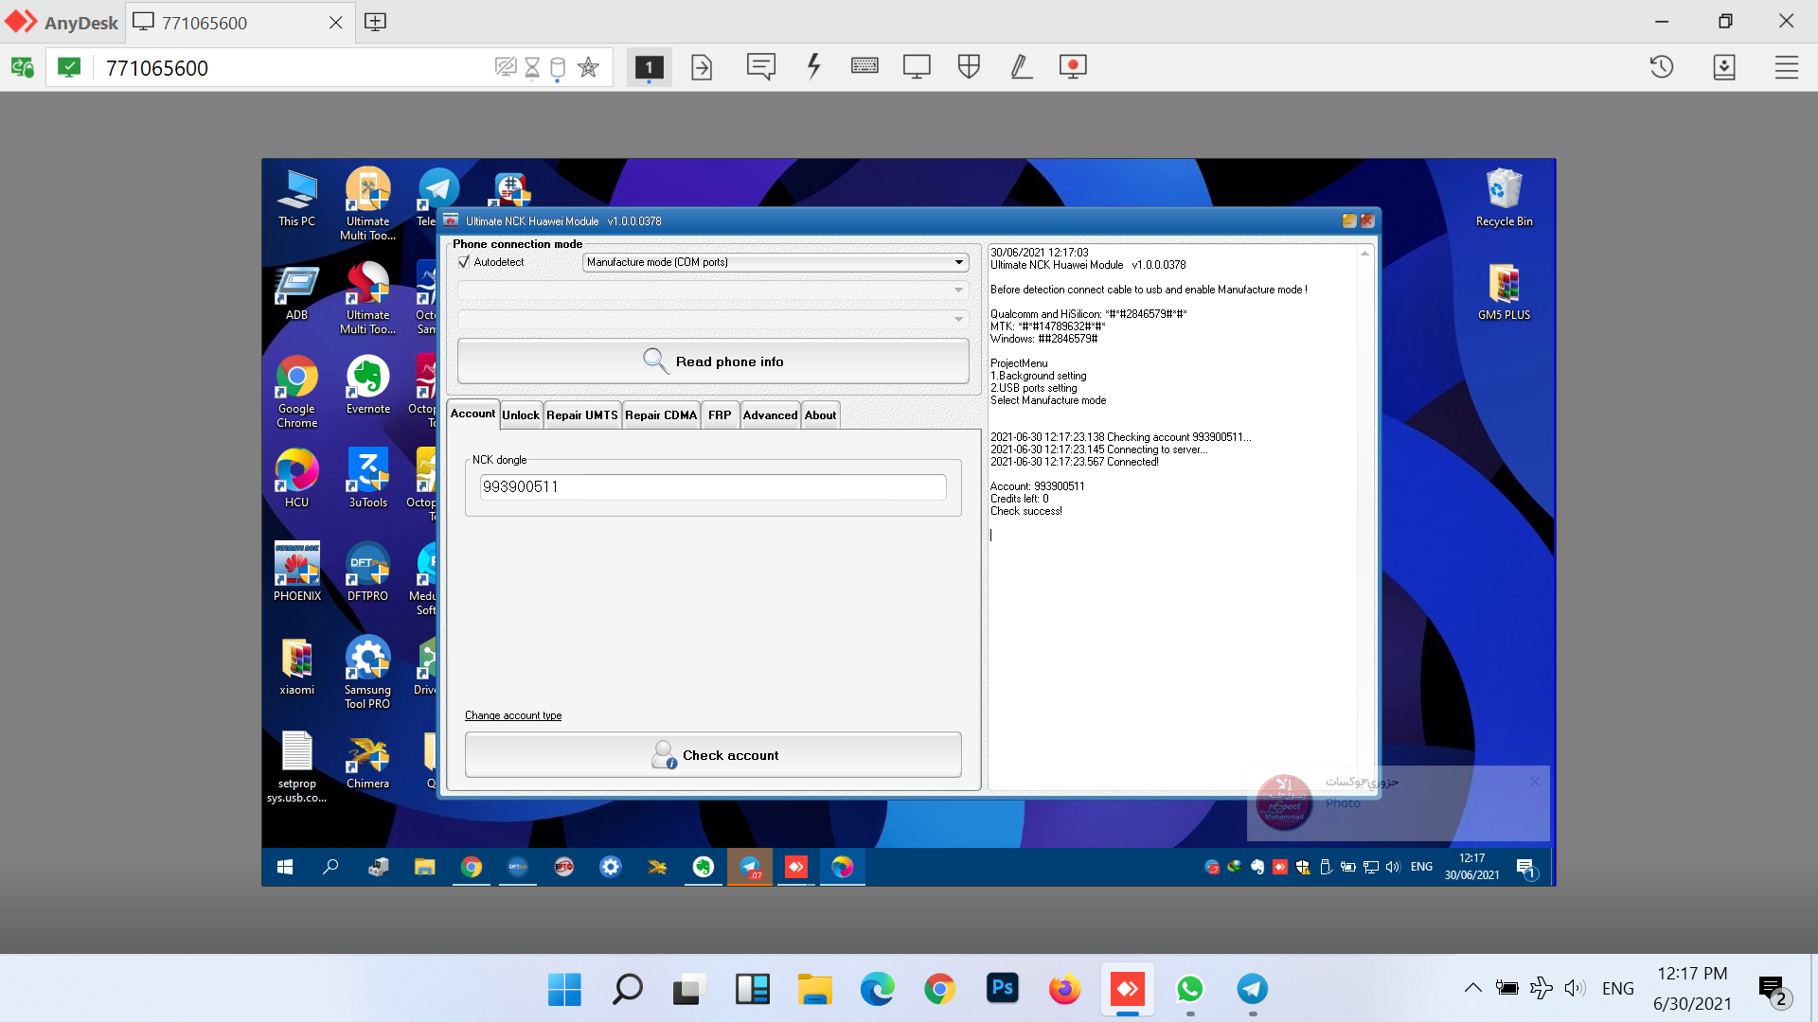Switch to the Advanced tab
1818x1022 pixels.
click(x=770, y=415)
